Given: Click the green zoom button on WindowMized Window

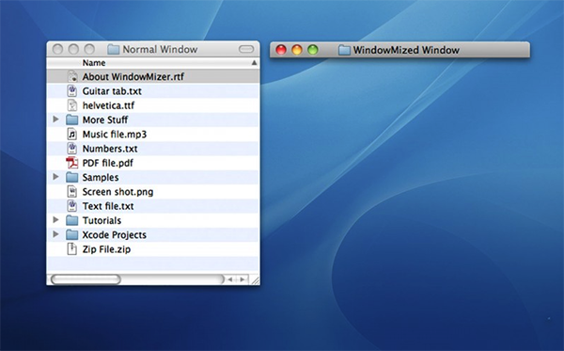Looking at the screenshot, I should [313, 50].
